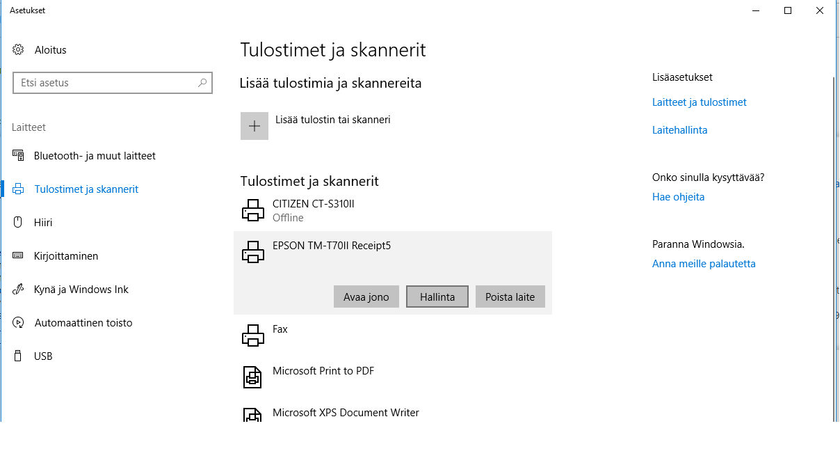This screenshot has height=474, width=840.
Task: Click the USB drive icon in sidebar
Action: click(x=19, y=356)
